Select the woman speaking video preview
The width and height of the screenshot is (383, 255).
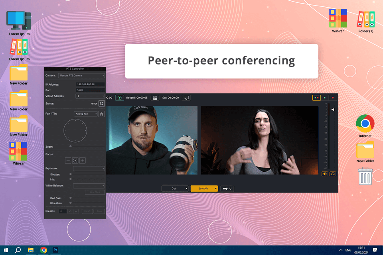[x=260, y=140]
